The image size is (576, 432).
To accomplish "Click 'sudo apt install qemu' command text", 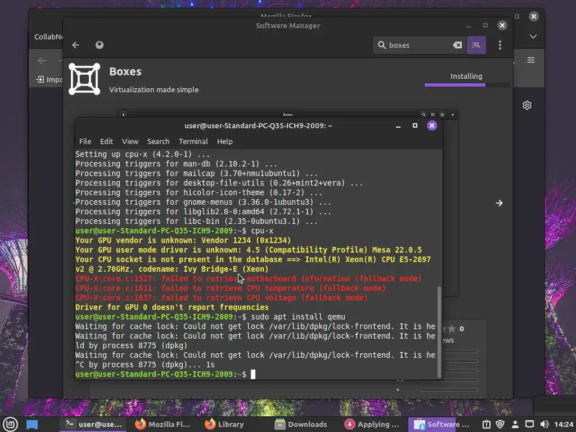I will (298, 317).
